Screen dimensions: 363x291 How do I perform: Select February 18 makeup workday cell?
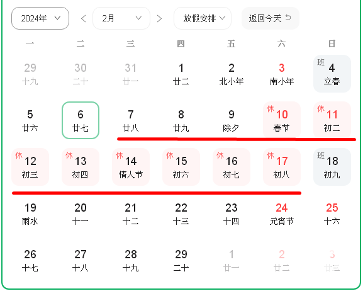point(332,167)
